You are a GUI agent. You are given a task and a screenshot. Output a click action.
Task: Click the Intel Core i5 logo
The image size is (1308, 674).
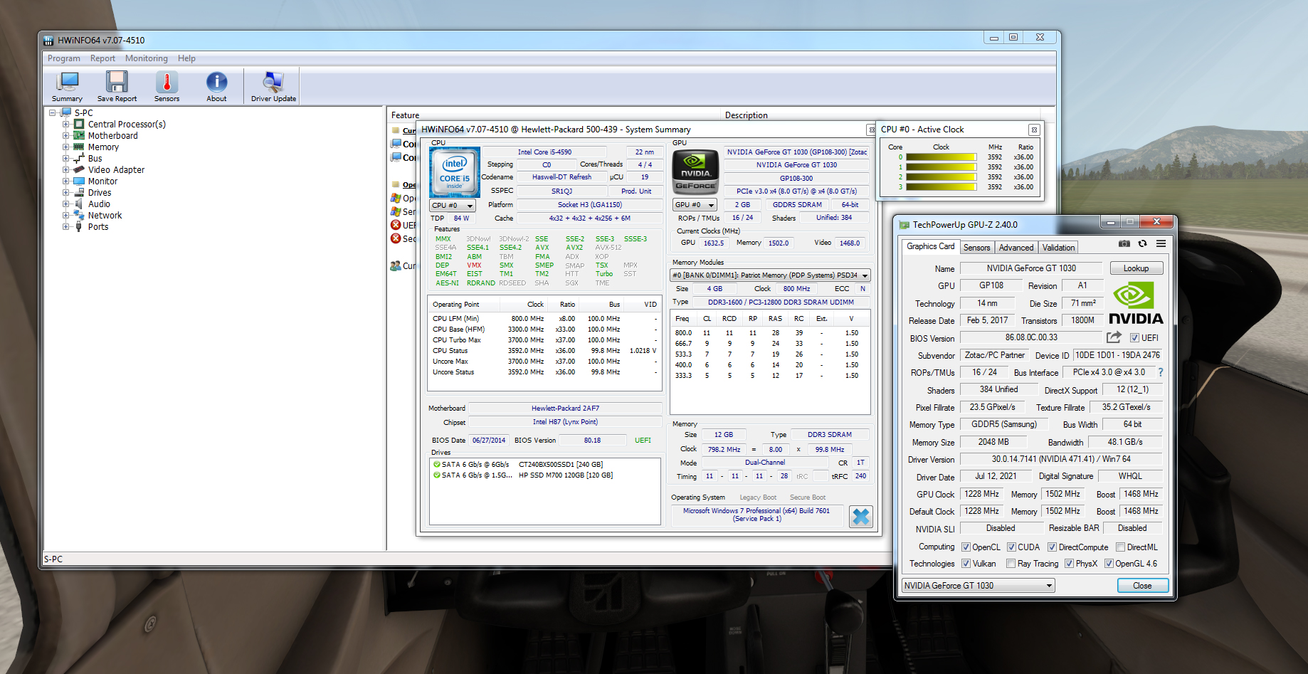455,172
